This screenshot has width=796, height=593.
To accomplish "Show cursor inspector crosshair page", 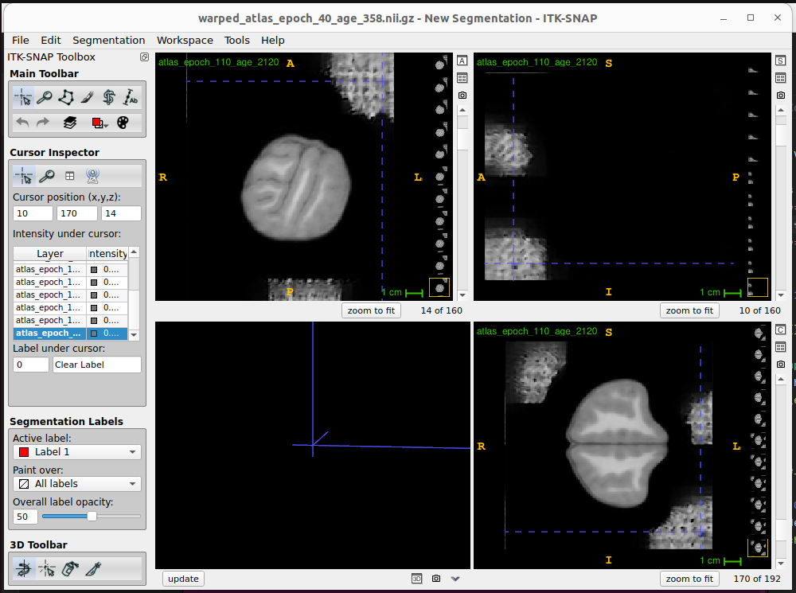I will coord(23,176).
